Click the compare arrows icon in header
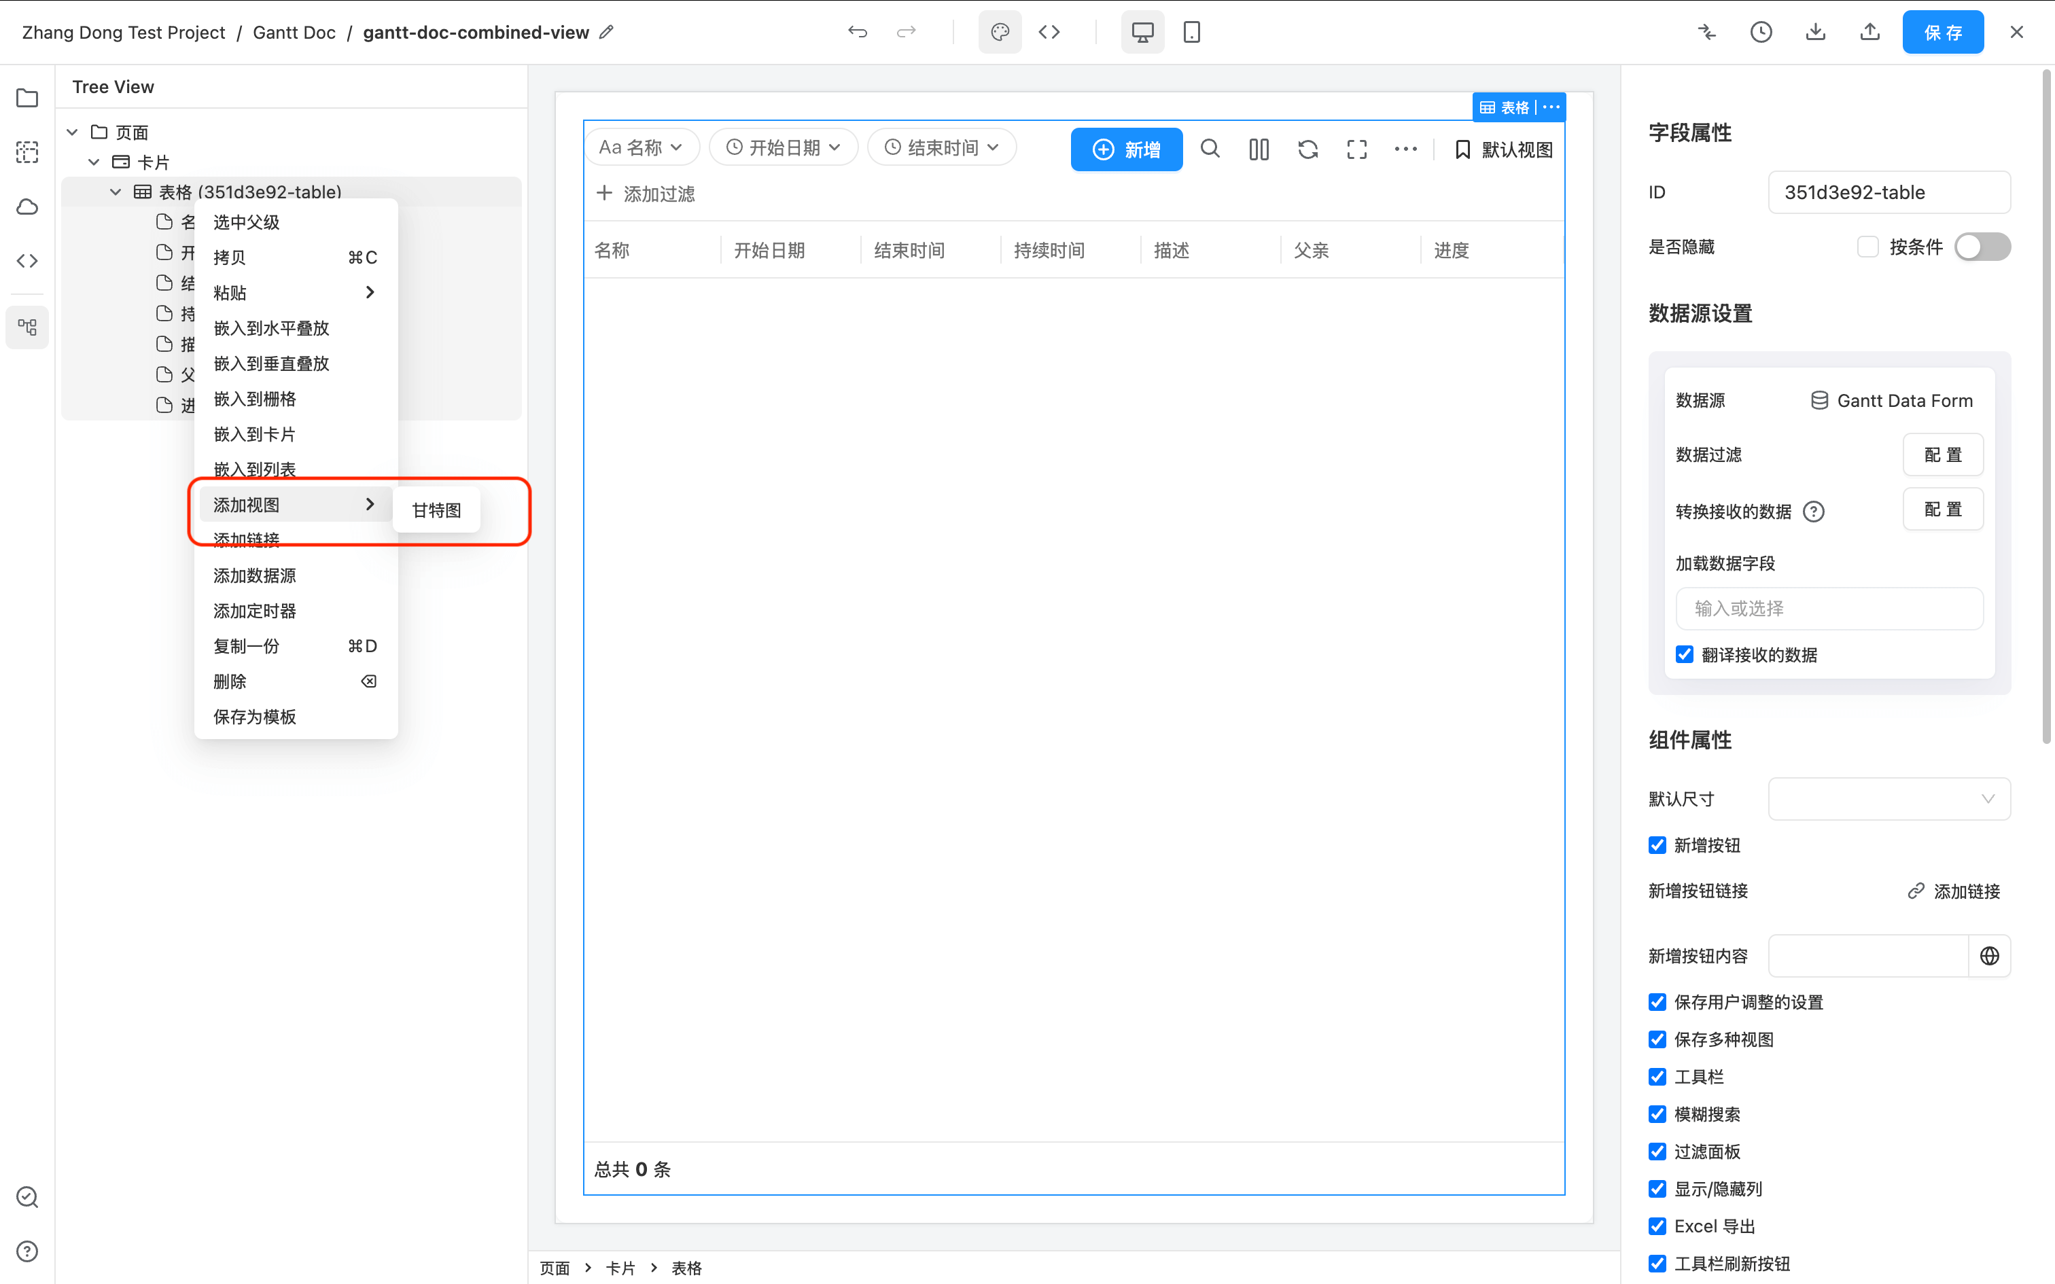Screen dimensions: 2055x1284 (1707, 33)
